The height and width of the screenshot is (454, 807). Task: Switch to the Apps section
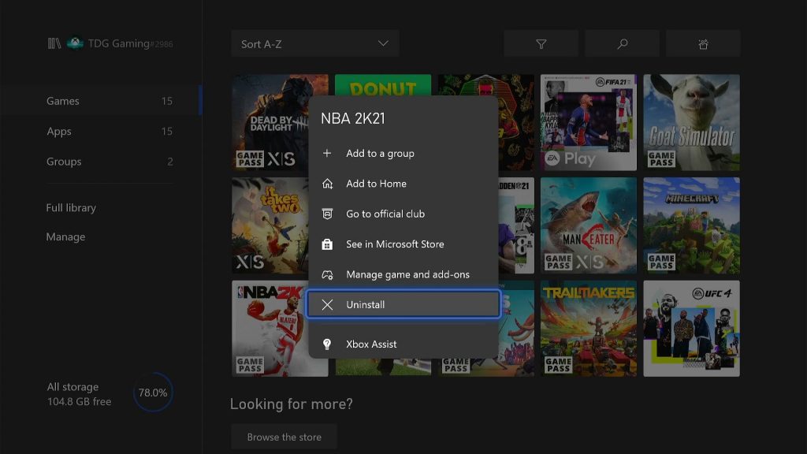[x=110, y=132]
